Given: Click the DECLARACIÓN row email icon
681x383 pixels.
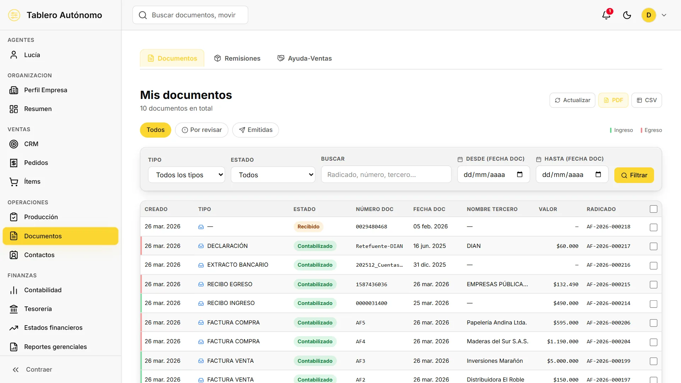Looking at the screenshot, I should (x=201, y=246).
